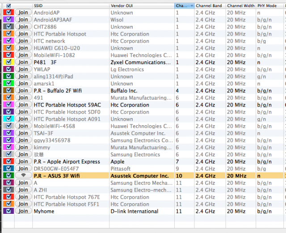Click the brown color swatch for P.R - Buffalo 2F Wifi
Image resolution: width=286 pixels, height=233 pixels.
tap(8, 90)
